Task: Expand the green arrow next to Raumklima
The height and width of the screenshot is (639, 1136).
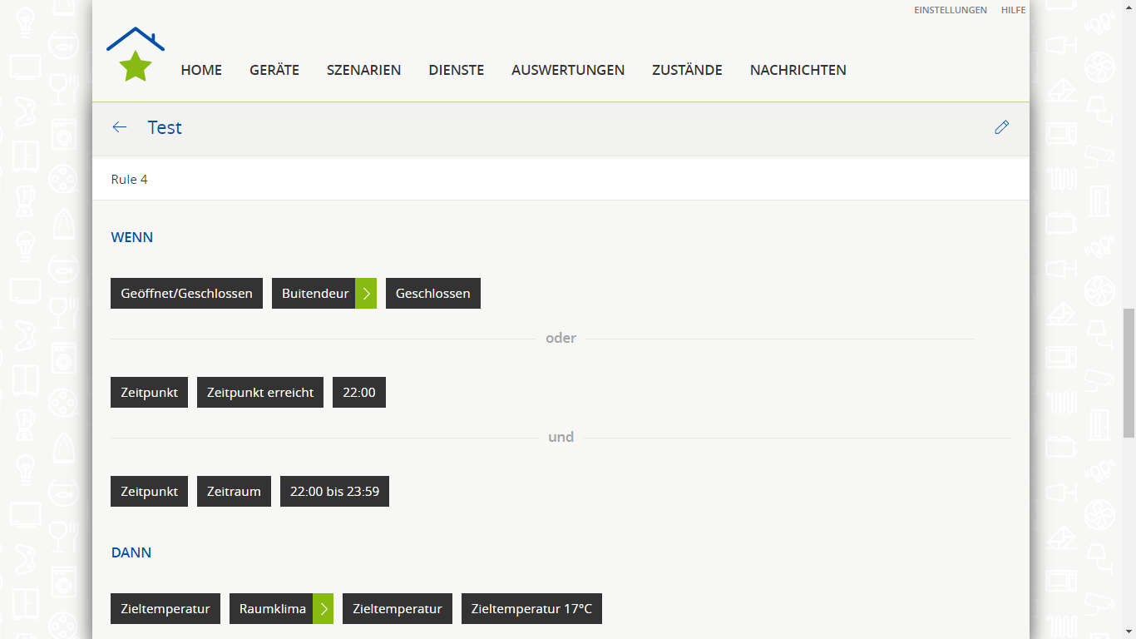Action: (324, 609)
